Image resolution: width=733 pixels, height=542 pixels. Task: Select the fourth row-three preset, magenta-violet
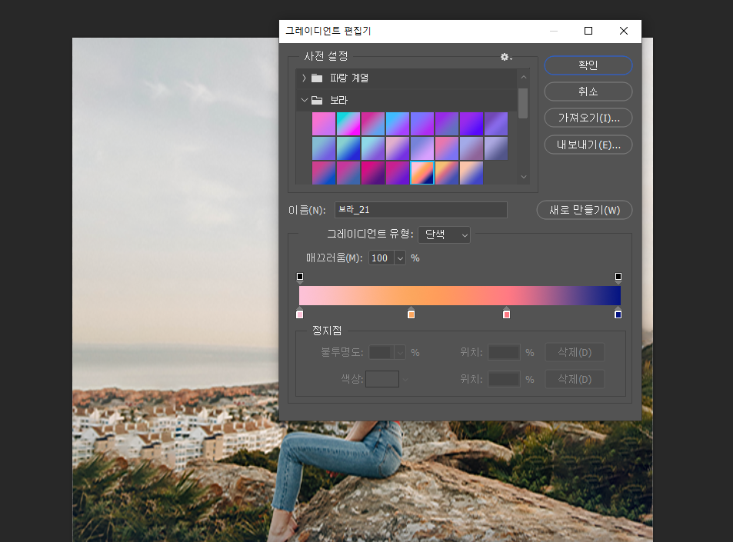398,173
